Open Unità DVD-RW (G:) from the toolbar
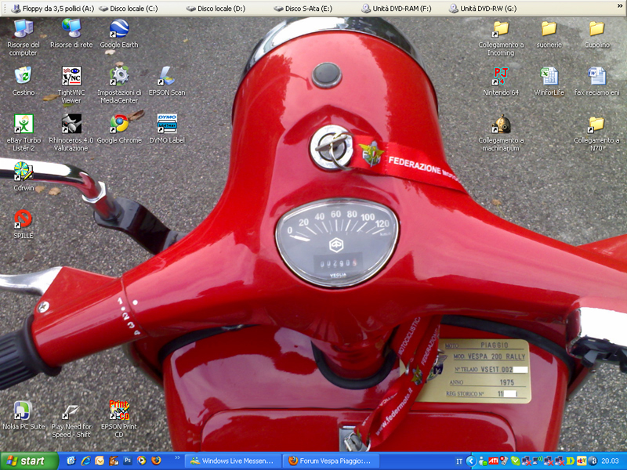Viewport: 627px width, 470px height. (483, 9)
